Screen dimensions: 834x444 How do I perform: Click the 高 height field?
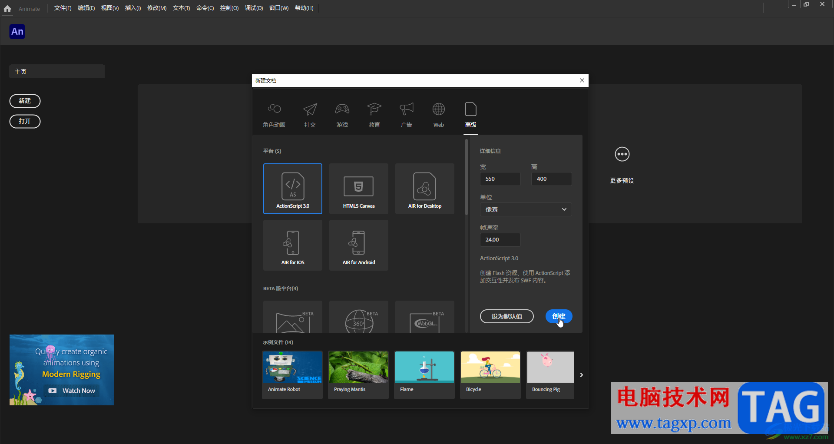pyautogui.click(x=551, y=179)
